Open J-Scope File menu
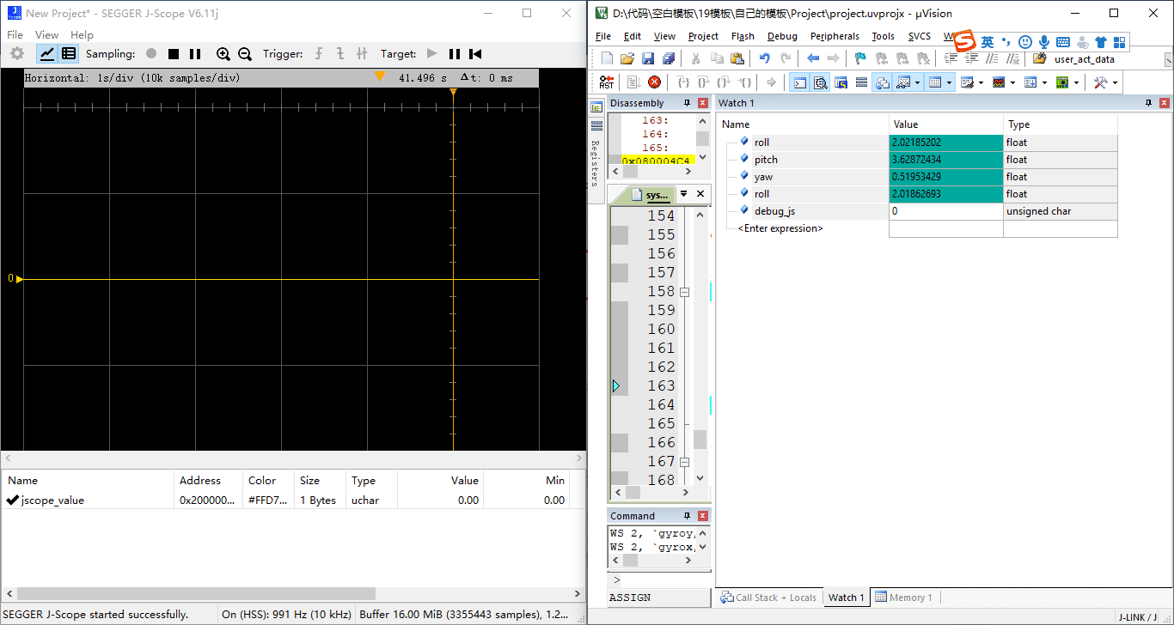1174x625 pixels. point(15,35)
